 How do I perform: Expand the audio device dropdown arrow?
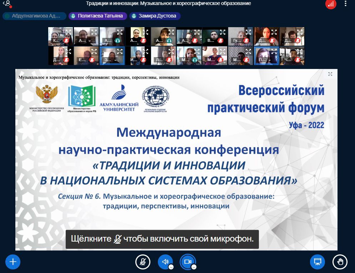[x=171, y=267]
